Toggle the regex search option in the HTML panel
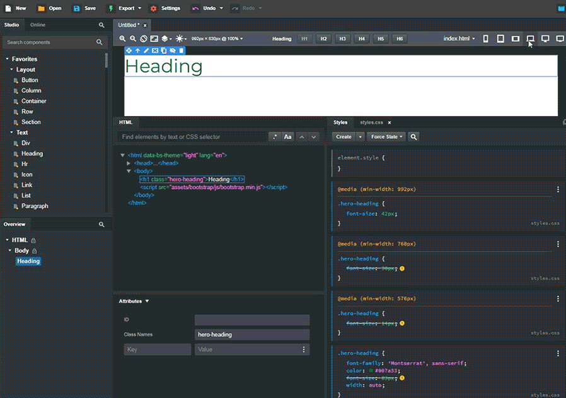Screen dimensions: 566x398 pyautogui.click(x=274, y=137)
